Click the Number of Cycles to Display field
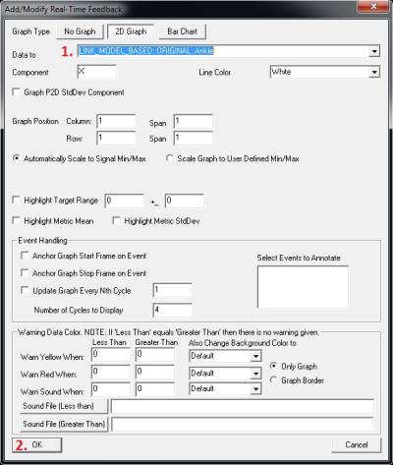This screenshot has width=393, height=465. (172, 310)
